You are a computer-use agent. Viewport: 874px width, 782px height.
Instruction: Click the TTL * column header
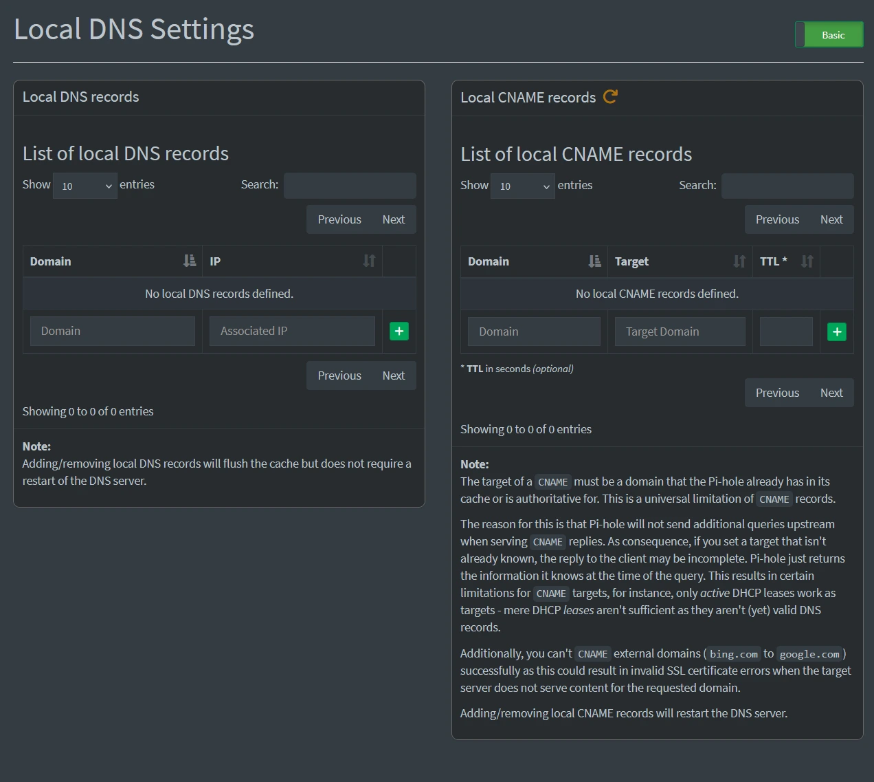coord(787,262)
